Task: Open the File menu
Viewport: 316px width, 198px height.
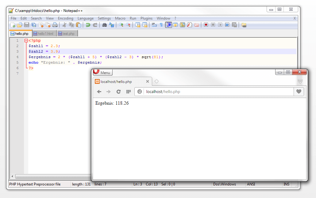Action: (x=13, y=18)
